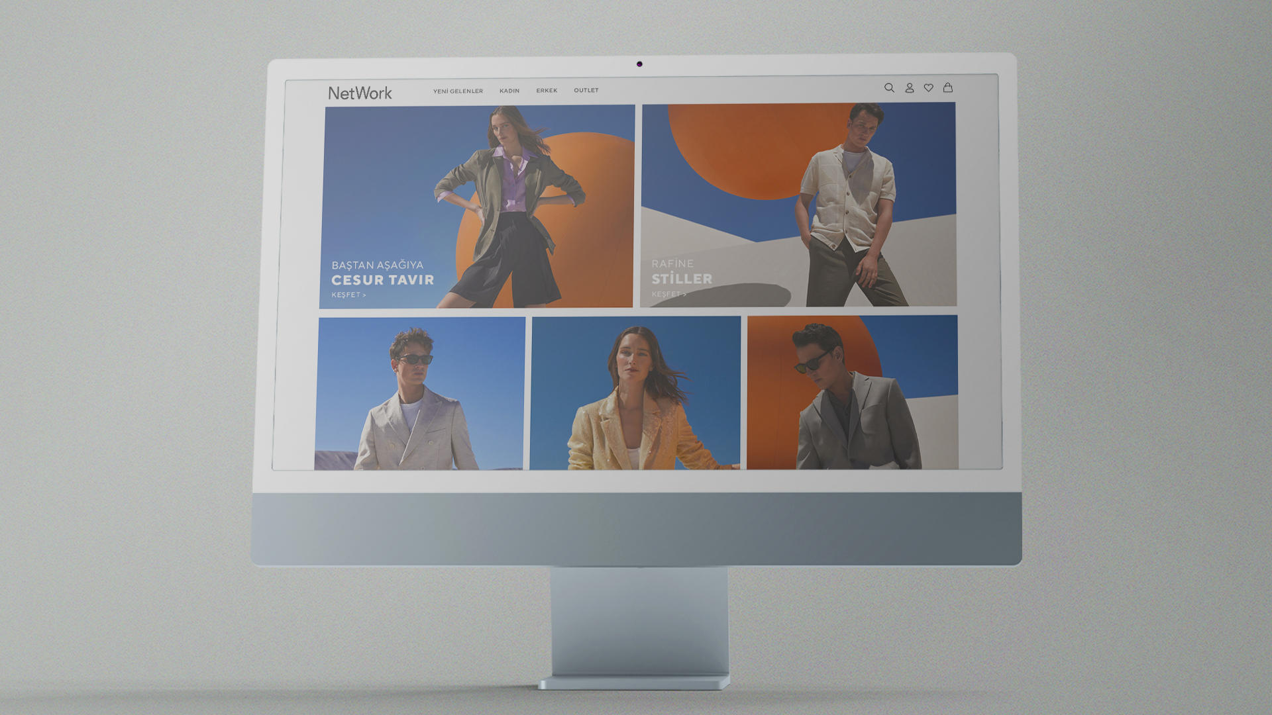Open the yellow jacket woman tile
Viewport: 1272px width, 715px height.
tap(635, 393)
